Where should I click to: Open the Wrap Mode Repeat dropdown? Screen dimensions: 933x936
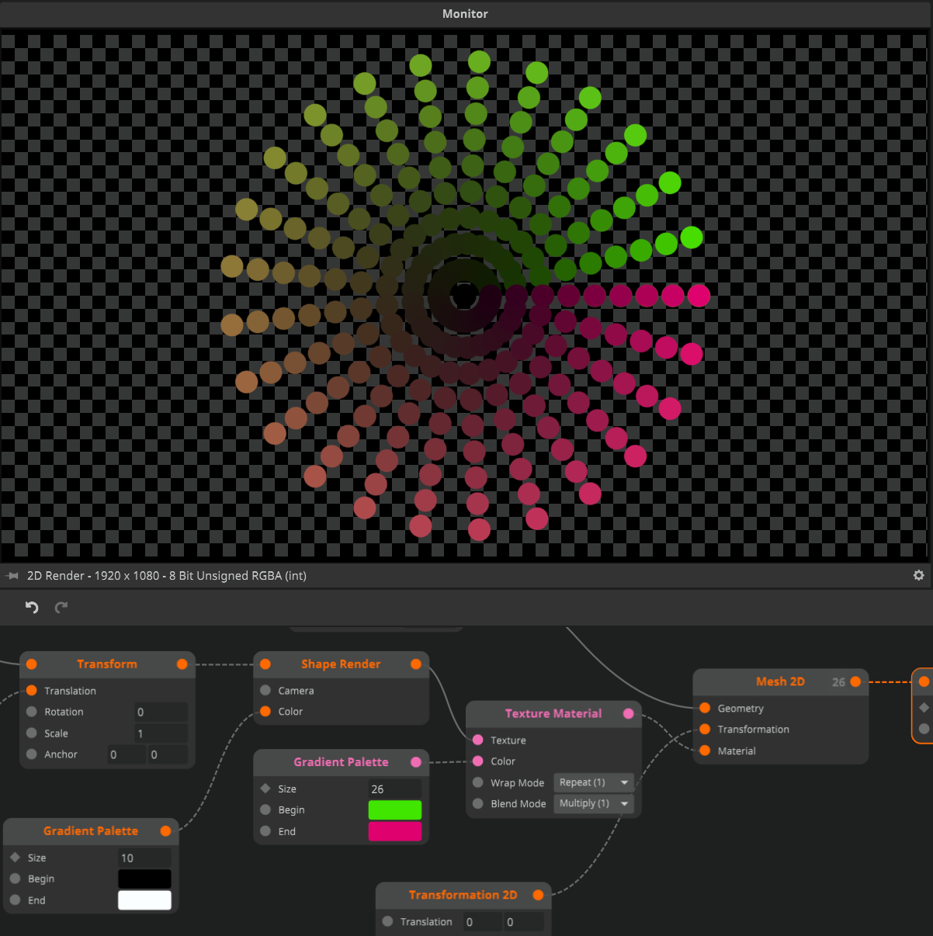click(593, 782)
